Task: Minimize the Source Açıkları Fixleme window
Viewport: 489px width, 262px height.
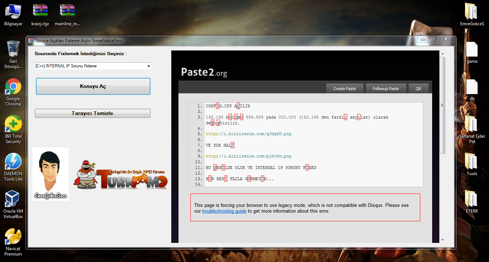Action: [x=423, y=39]
